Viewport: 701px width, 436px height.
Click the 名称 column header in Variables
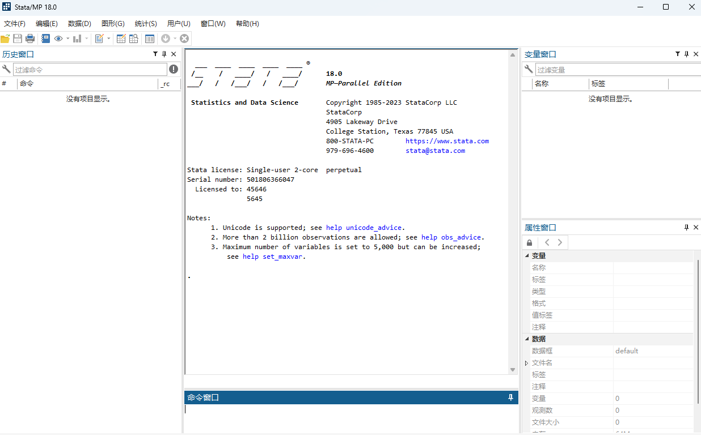tap(561, 84)
